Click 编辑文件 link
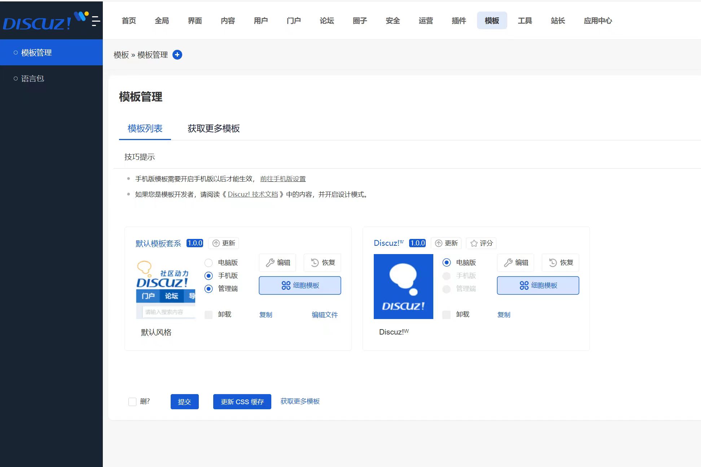Viewport: 701px width, 467px height. pos(325,315)
